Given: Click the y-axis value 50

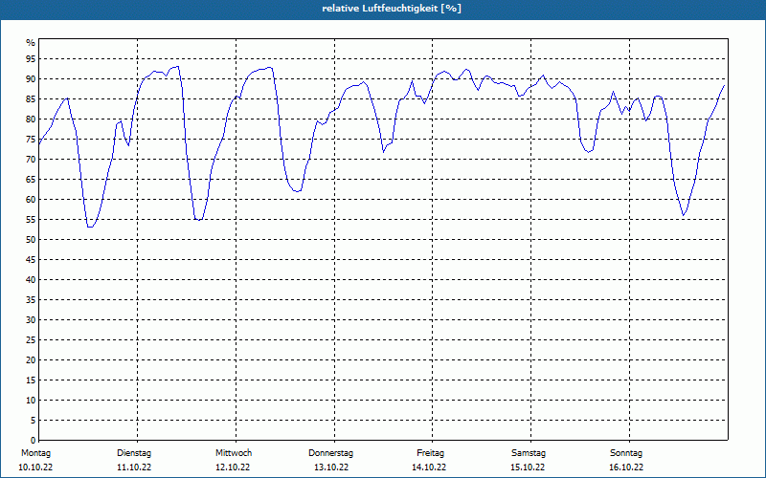Looking at the screenshot, I should click(x=31, y=240).
